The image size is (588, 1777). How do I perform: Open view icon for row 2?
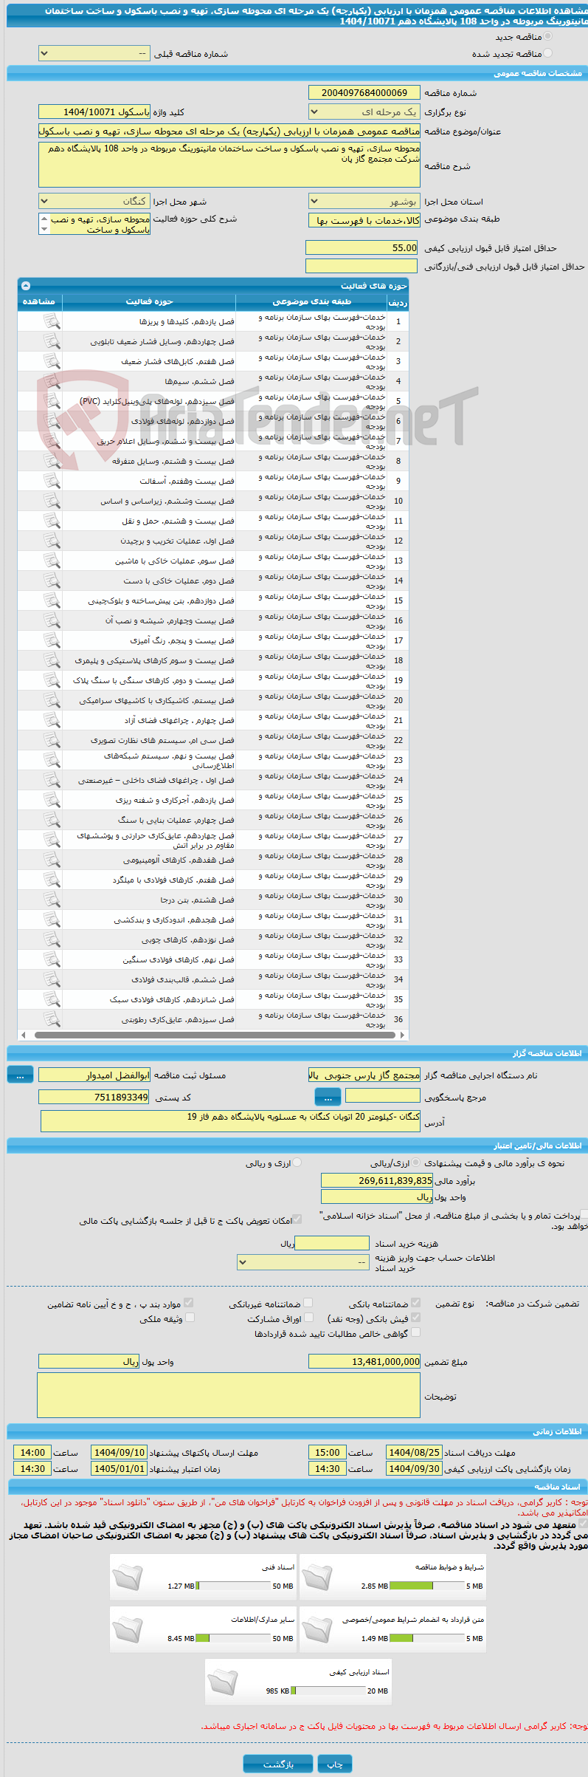(x=51, y=341)
